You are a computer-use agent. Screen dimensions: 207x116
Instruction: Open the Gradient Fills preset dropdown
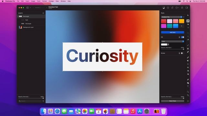(172, 17)
